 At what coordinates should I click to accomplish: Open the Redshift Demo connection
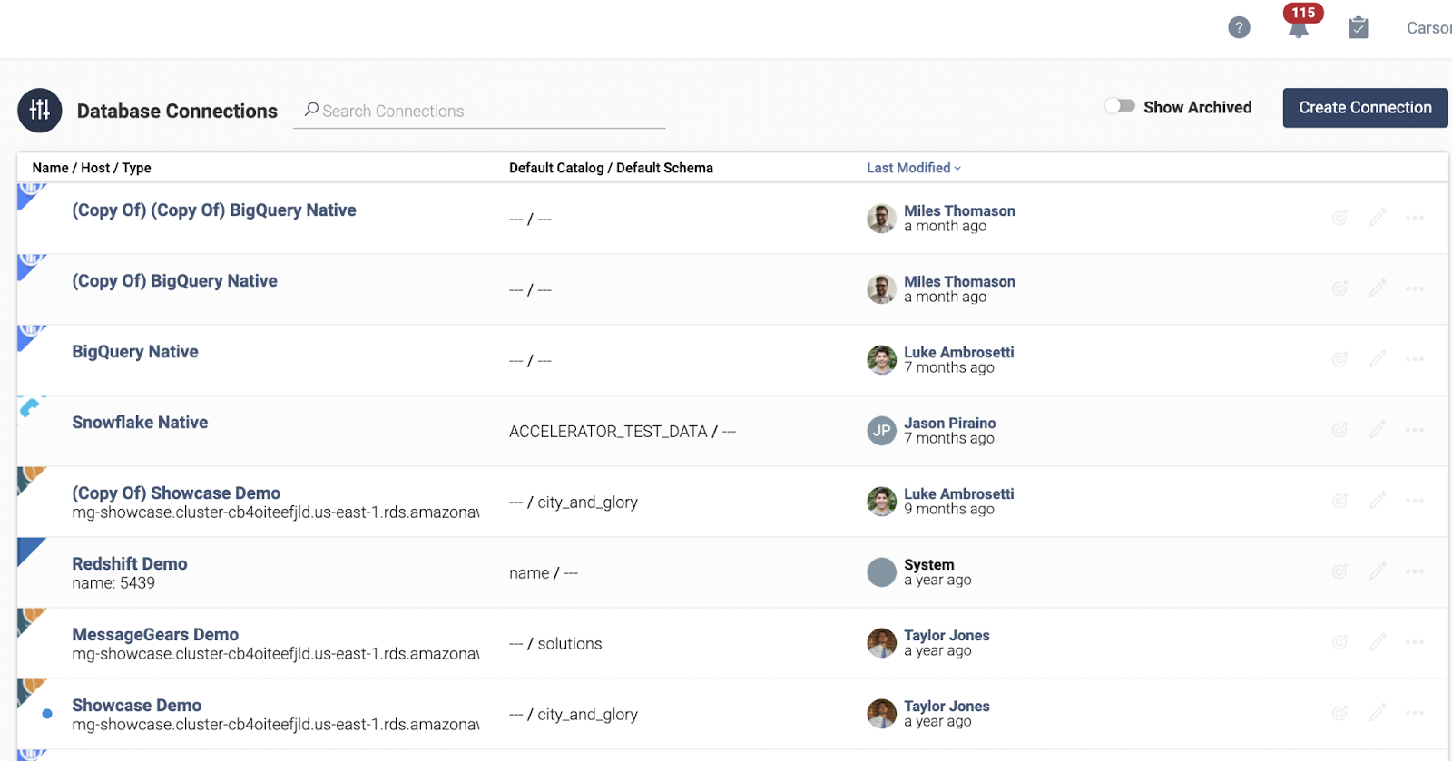130,564
